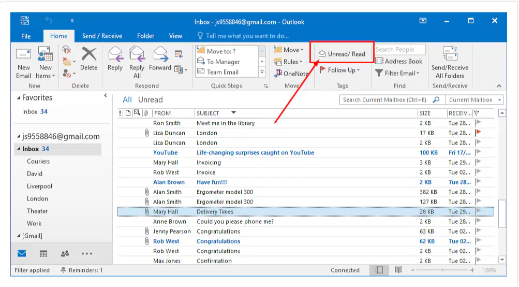Click the Undo icon in title bar
Screen dimensions: 519x287
tap(49, 21)
